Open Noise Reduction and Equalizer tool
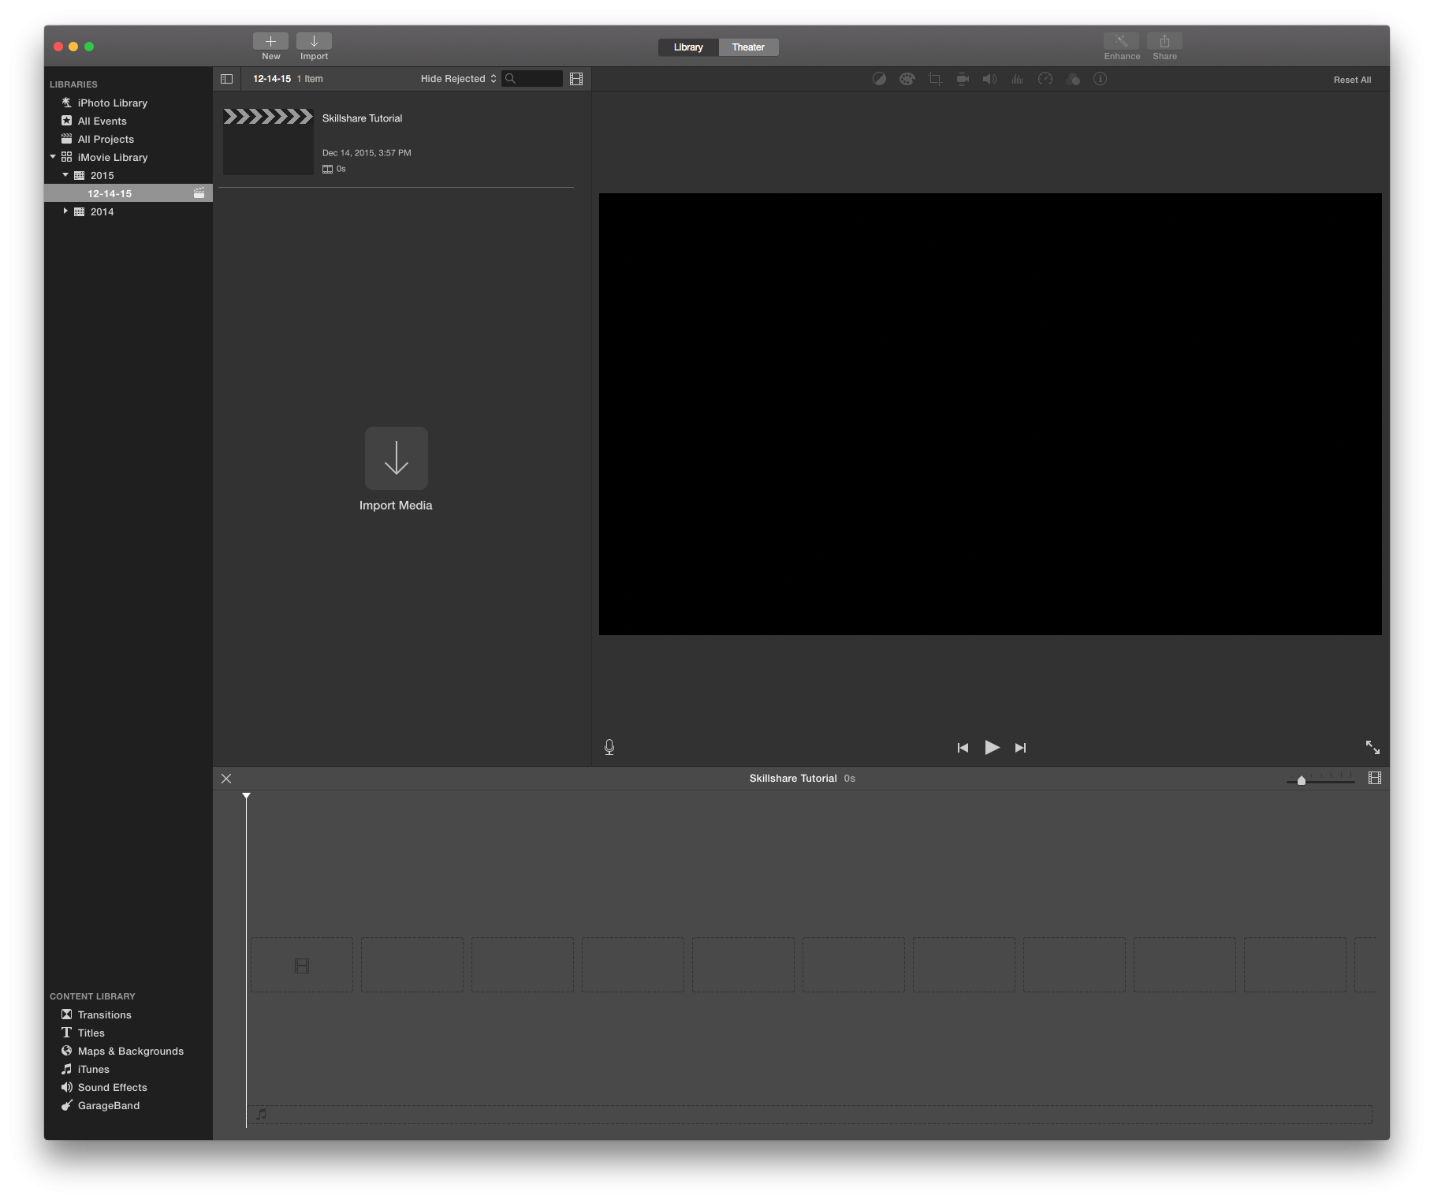 [x=1017, y=79]
